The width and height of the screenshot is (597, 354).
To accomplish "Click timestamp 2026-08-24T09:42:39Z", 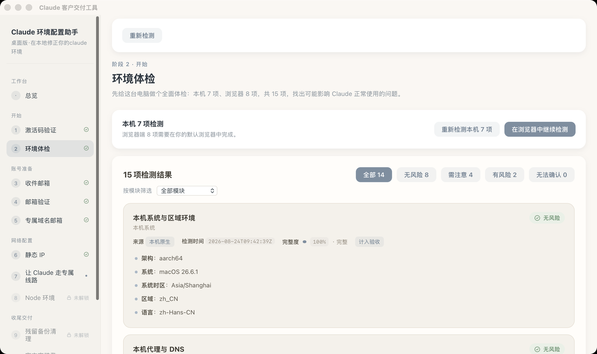I will coord(240,241).
